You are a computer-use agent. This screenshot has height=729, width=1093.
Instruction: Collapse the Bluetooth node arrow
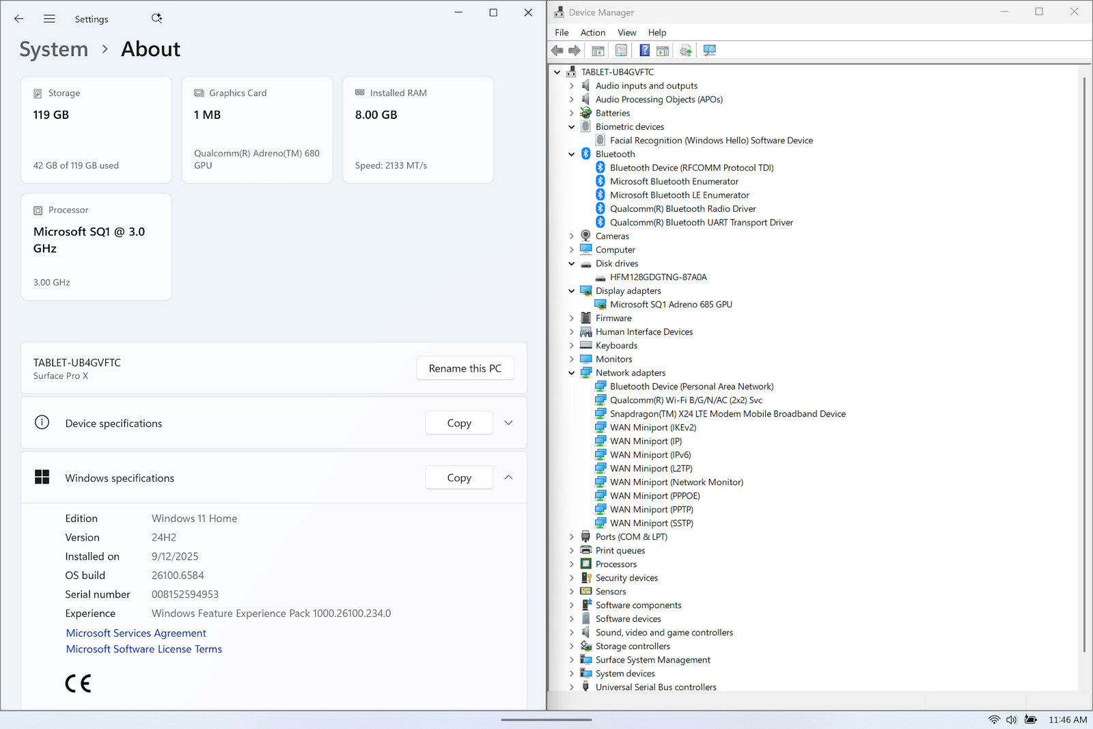[572, 154]
